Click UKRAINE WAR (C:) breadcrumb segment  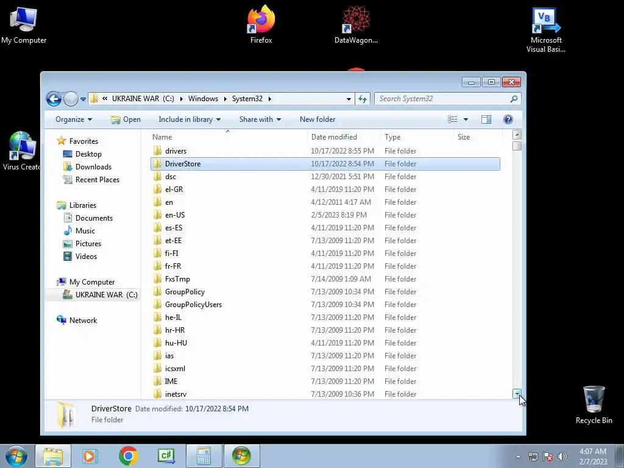tap(143, 99)
